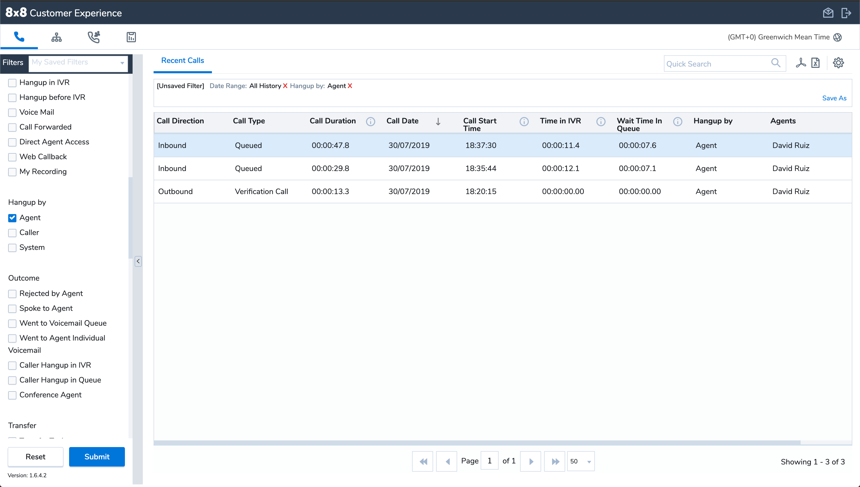Remove the Hangup by Agent filter X

tap(350, 86)
